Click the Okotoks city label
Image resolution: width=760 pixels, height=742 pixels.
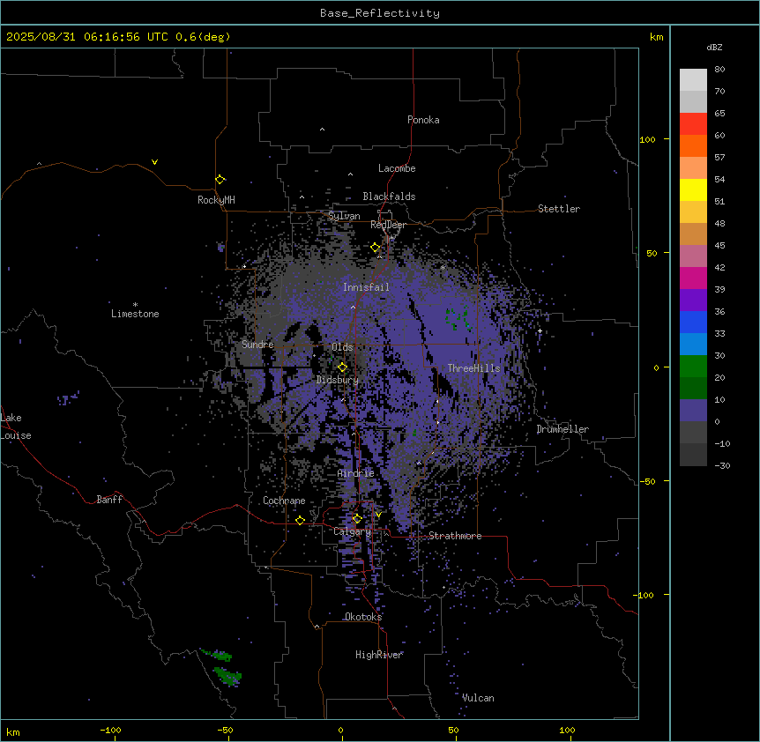click(363, 617)
